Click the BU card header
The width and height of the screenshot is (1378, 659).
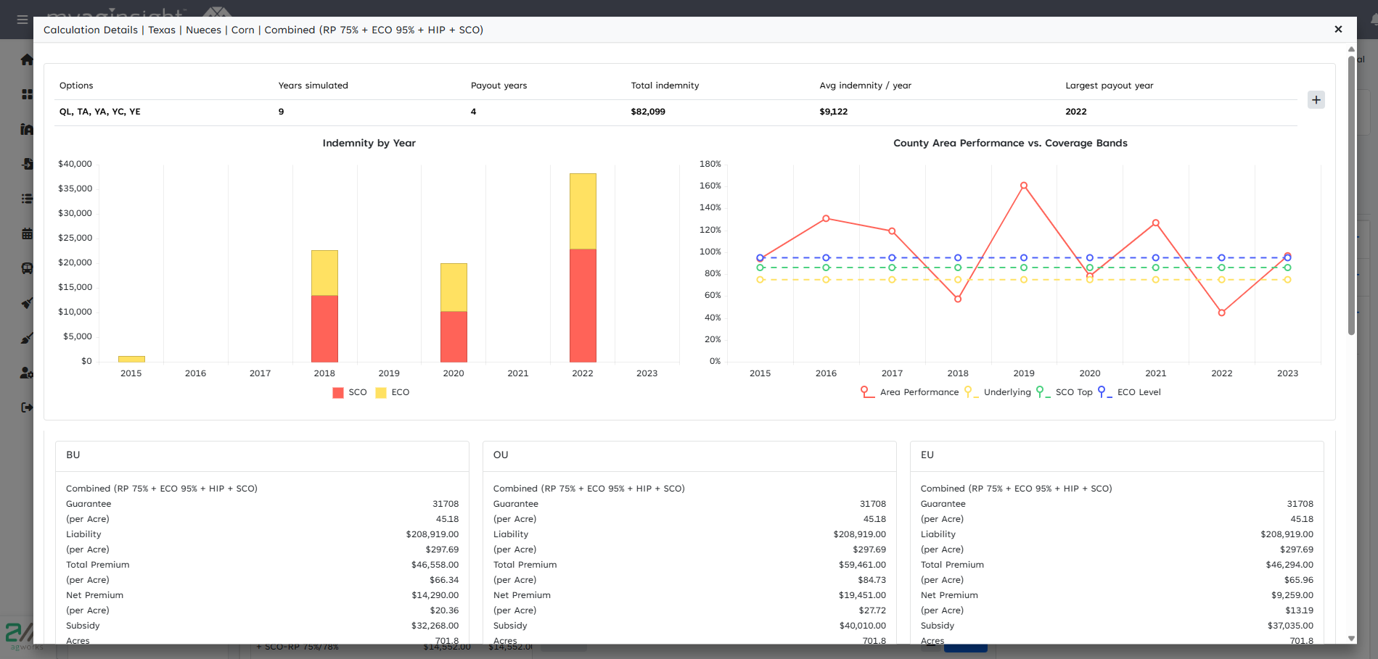click(262, 455)
